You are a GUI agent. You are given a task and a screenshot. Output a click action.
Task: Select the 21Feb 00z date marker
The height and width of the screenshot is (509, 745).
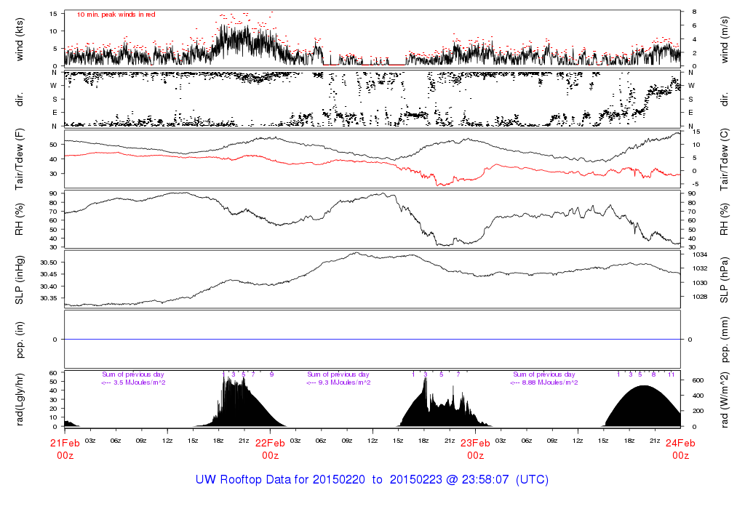tap(65, 449)
